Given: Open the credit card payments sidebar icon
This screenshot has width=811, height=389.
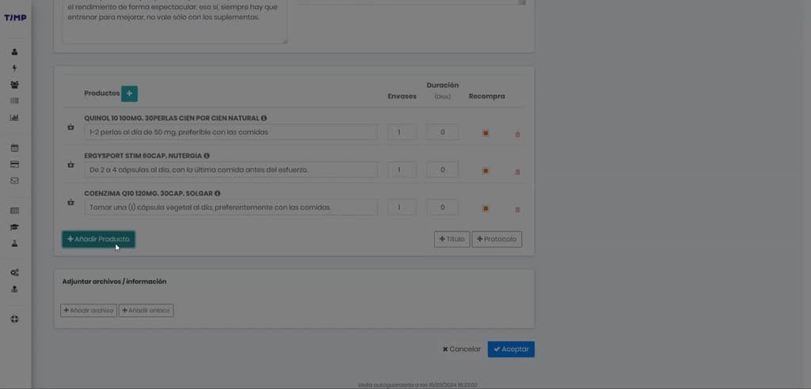Looking at the screenshot, I should [x=14, y=164].
